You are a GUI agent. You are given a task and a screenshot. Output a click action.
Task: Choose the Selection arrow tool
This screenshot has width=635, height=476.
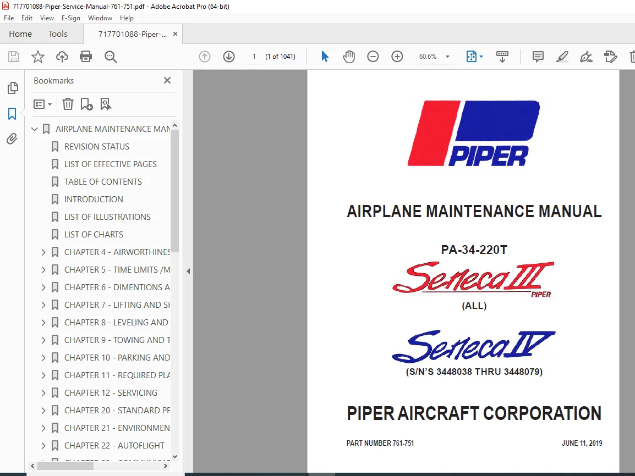click(325, 57)
